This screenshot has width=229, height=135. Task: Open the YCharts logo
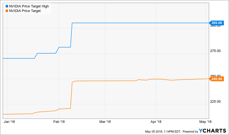pyautogui.click(x=213, y=131)
